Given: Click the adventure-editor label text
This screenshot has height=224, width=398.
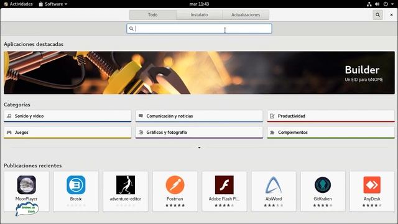Looking at the screenshot, I should pyautogui.click(x=126, y=199).
